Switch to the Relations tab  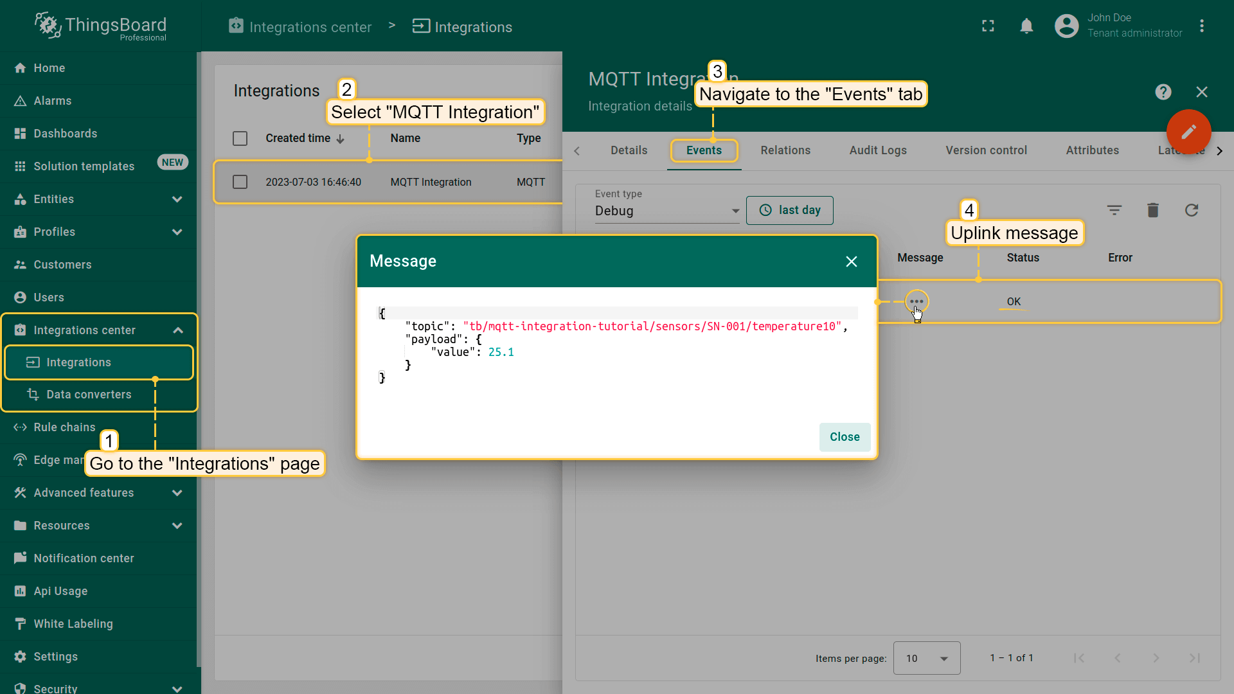(x=785, y=150)
